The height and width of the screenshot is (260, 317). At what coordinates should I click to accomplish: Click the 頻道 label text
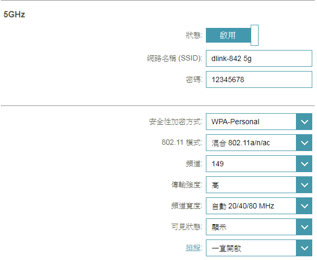pyautogui.click(x=194, y=164)
